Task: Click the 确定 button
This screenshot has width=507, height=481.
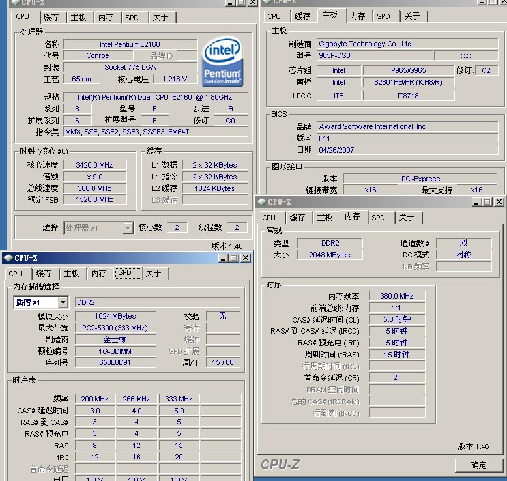Action: point(478,465)
